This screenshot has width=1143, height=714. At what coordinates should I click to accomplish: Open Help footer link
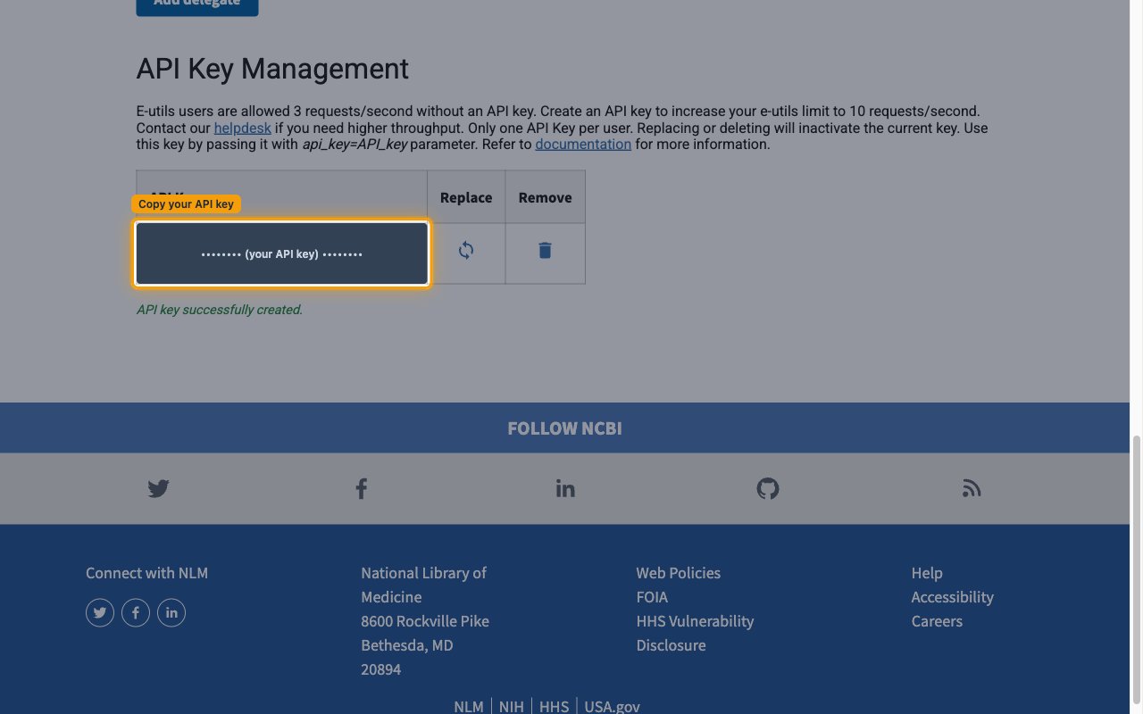point(927,573)
